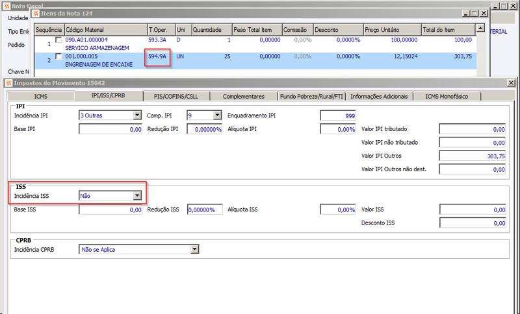Viewport: 520px width, 314px height.
Task: Select the Complementares tab
Action: (244, 96)
